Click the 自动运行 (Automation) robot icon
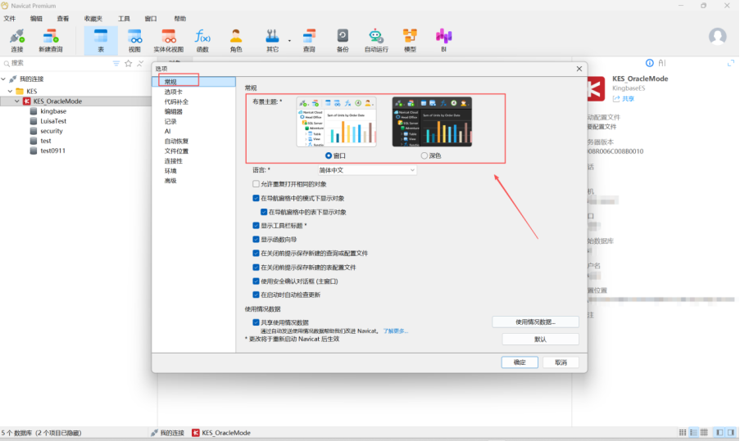 click(376, 38)
